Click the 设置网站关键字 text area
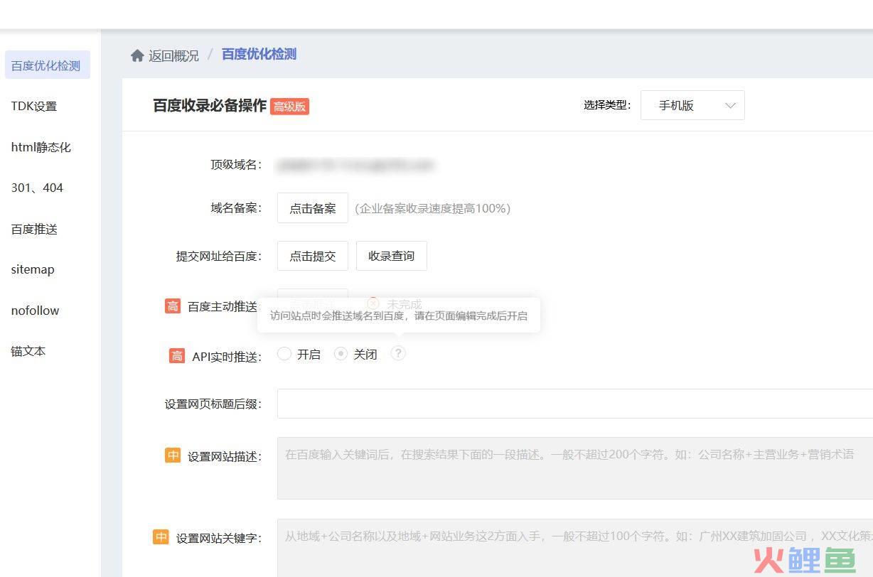 point(575,548)
